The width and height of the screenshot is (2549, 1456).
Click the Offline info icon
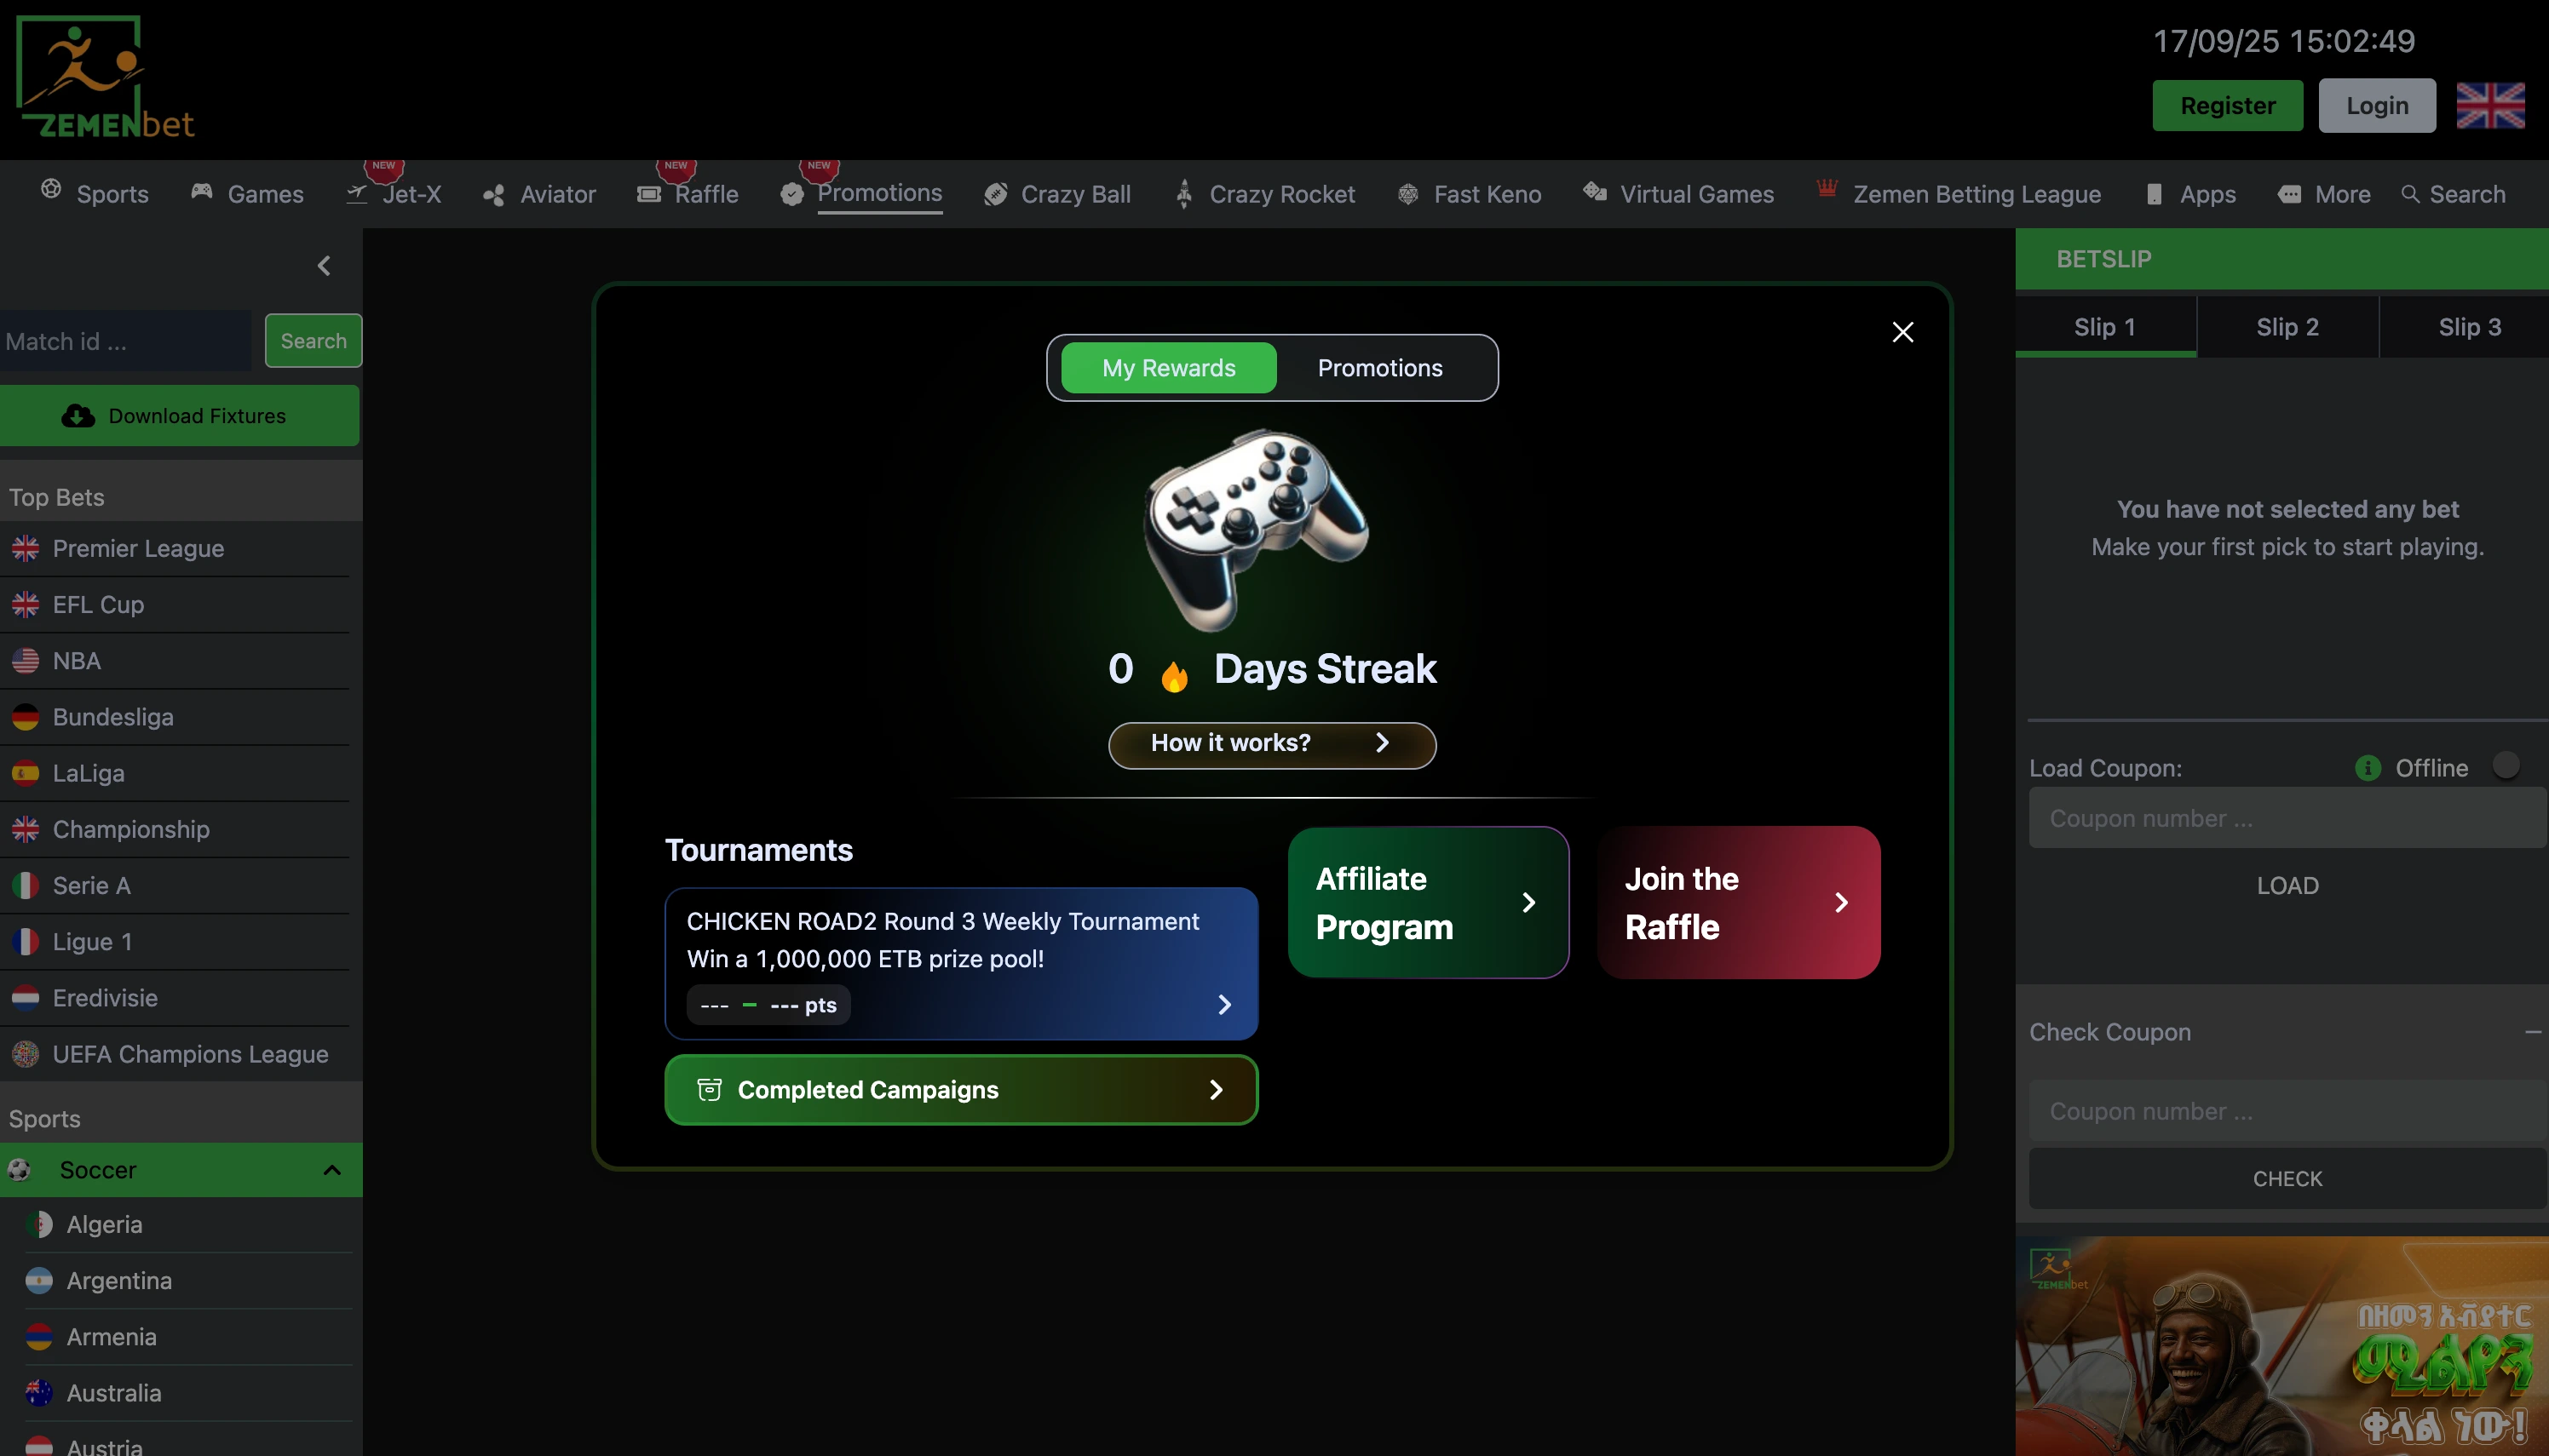[2367, 767]
